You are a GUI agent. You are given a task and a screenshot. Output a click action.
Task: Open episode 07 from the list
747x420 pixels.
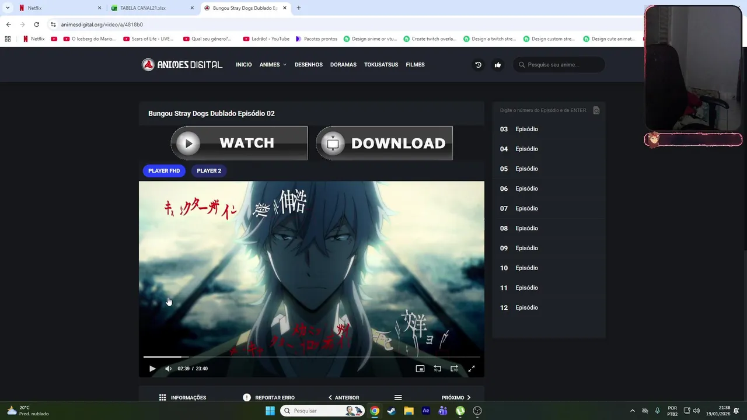(549, 208)
